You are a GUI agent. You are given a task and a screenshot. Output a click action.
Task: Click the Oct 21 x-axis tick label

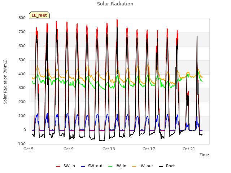(189, 149)
